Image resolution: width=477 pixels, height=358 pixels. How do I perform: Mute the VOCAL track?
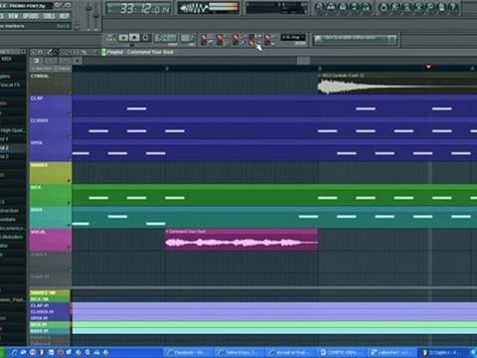point(69,248)
